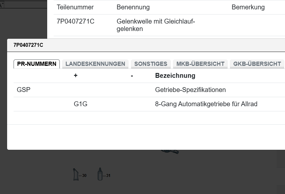The width and height of the screenshot is (285, 194).
Task: Show the MKB-ÜBERSICHT tab
Action: point(200,64)
